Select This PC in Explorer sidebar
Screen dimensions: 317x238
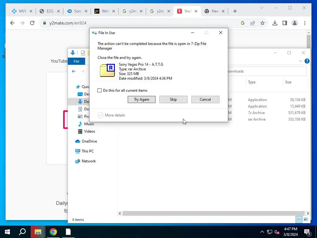tap(85, 151)
